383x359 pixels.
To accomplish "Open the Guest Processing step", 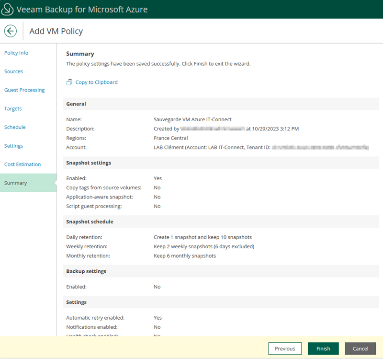I will 24,90.
